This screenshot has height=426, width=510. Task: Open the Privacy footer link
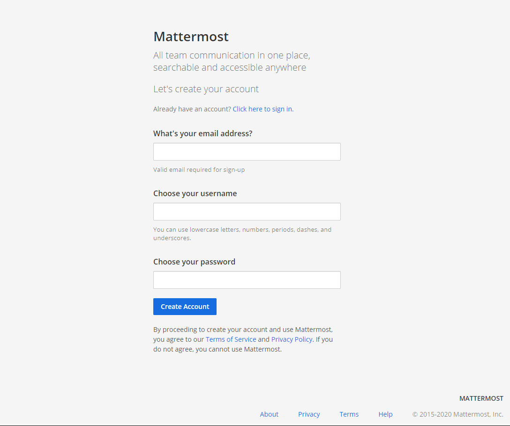[309, 414]
